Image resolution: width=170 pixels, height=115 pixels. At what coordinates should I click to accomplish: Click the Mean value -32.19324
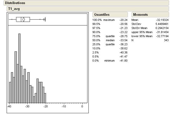coord(162,20)
